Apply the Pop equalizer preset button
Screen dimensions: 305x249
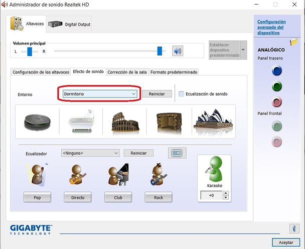pos(37,197)
